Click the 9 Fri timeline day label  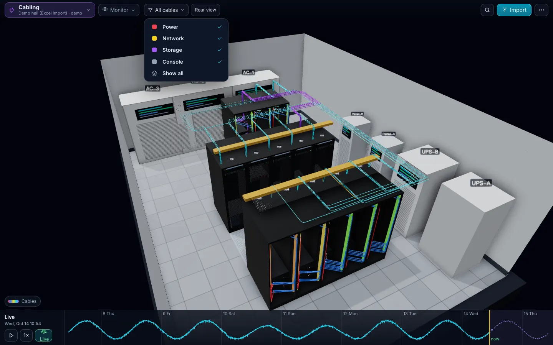167,314
